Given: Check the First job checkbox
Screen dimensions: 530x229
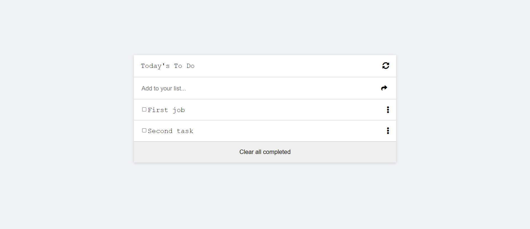Looking at the screenshot, I should 144,110.
